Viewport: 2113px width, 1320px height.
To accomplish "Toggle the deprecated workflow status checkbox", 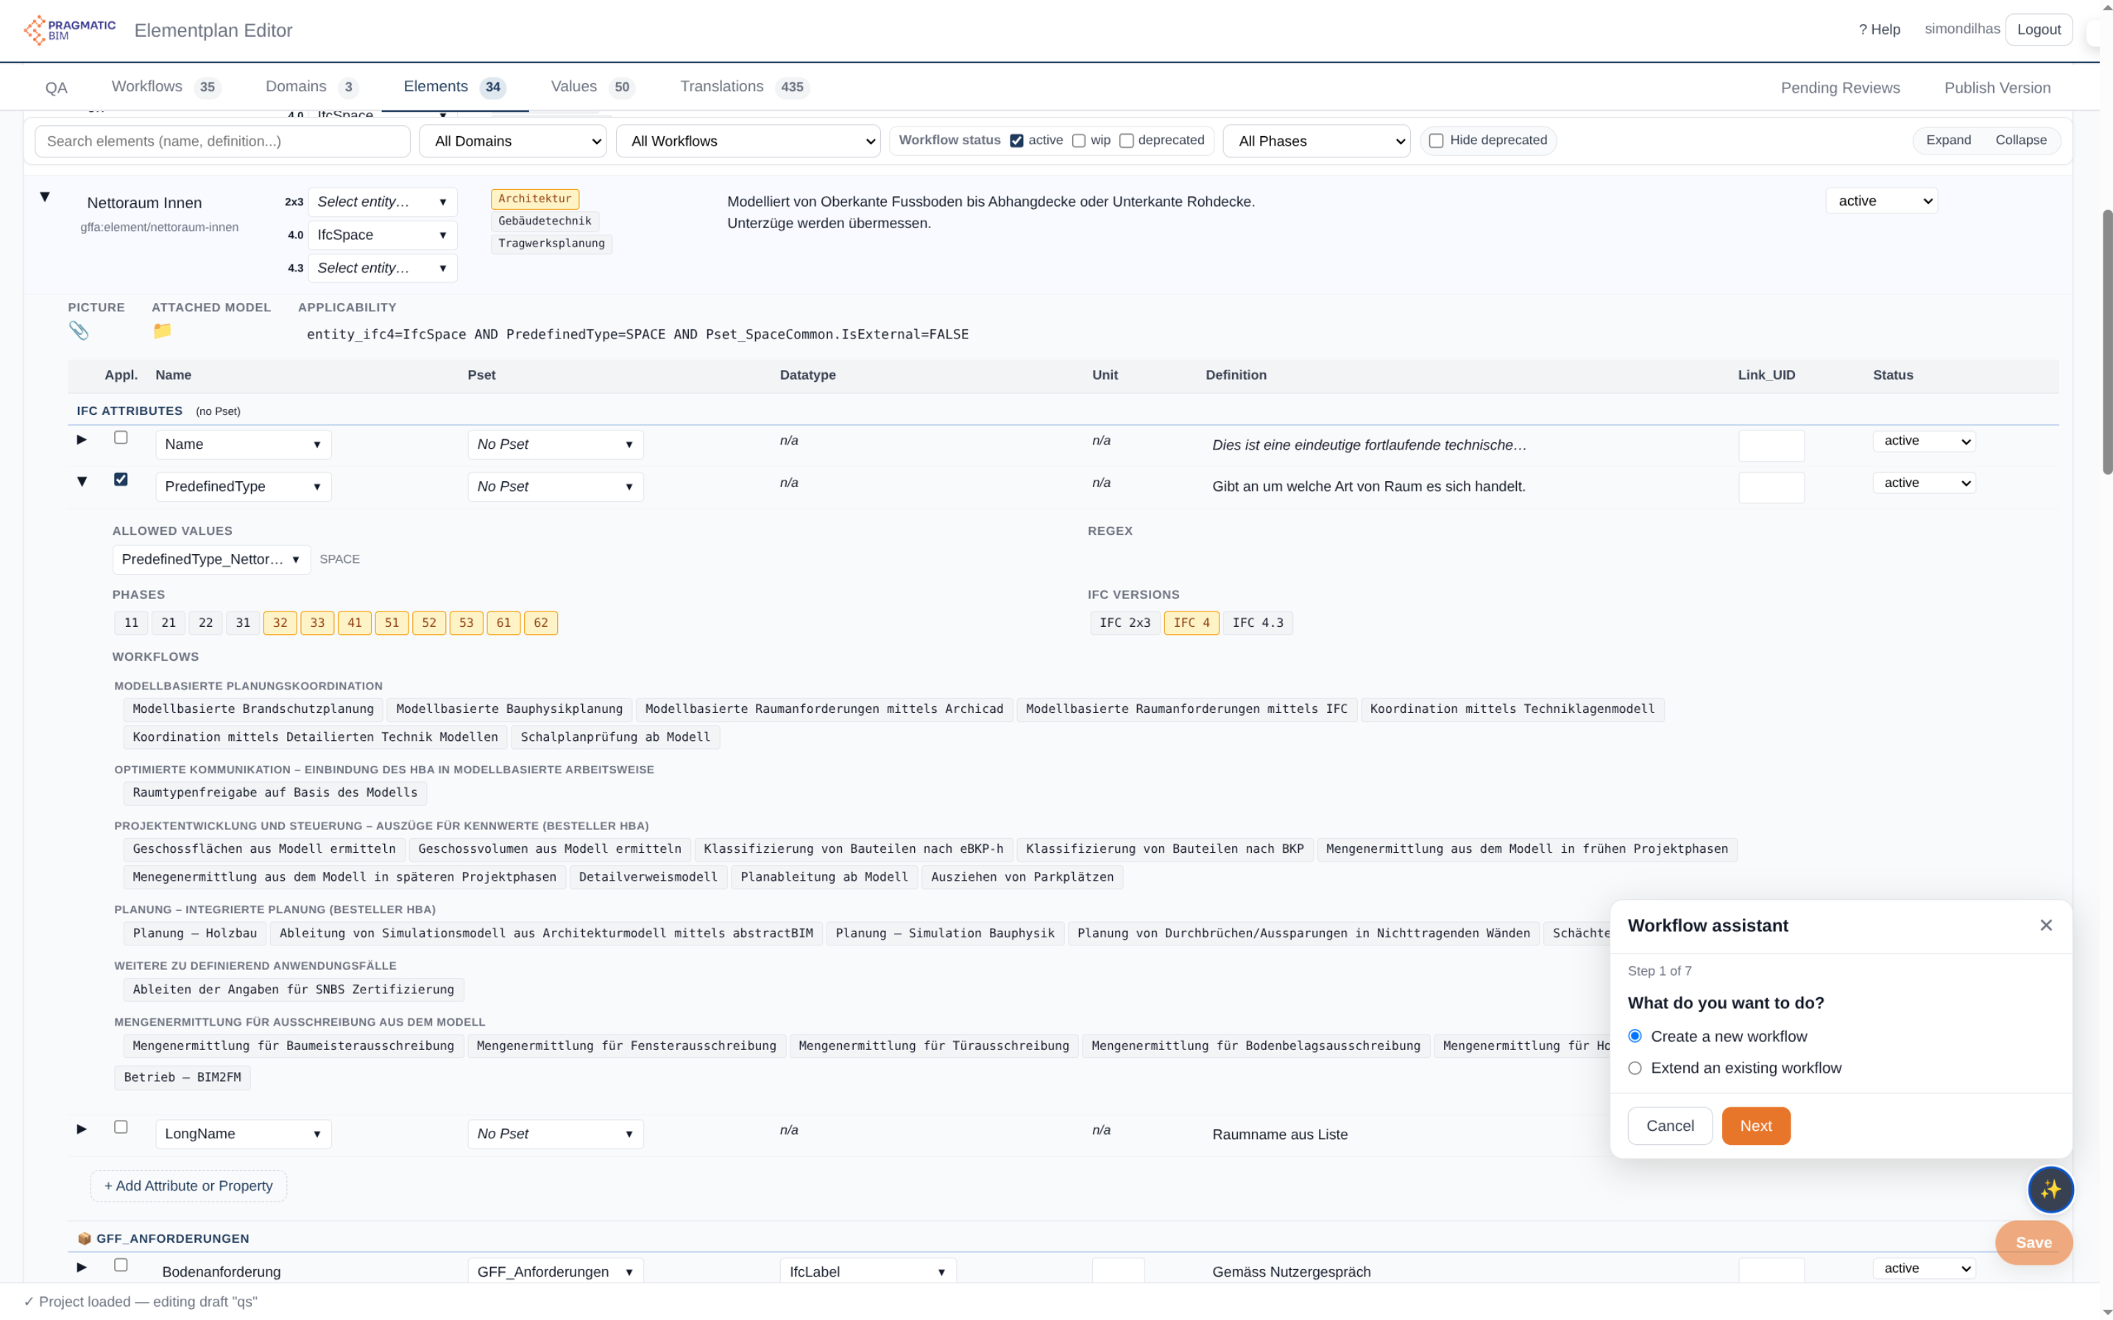I will point(1126,141).
